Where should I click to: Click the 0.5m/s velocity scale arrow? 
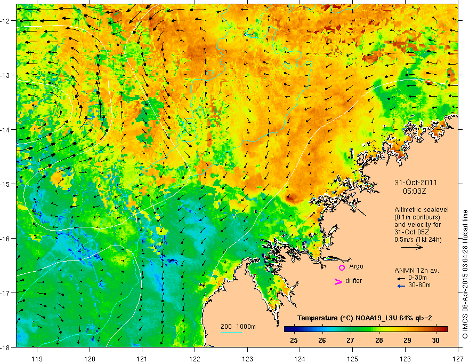[x=412, y=247]
